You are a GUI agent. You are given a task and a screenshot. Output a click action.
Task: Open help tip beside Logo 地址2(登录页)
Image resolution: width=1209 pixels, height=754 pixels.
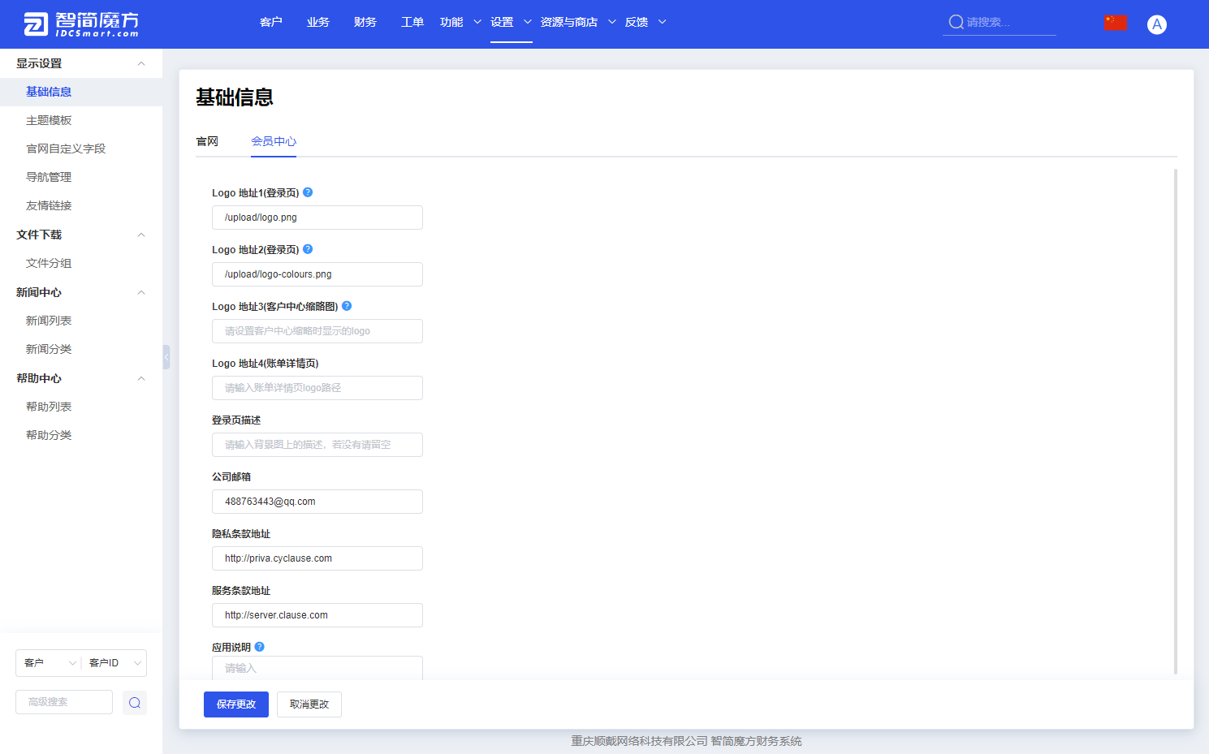pyautogui.click(x=308, y=248)
